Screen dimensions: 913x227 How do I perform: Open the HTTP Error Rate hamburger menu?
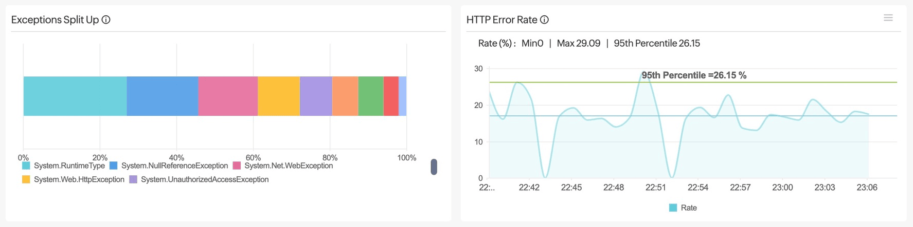tap(888, 18)
